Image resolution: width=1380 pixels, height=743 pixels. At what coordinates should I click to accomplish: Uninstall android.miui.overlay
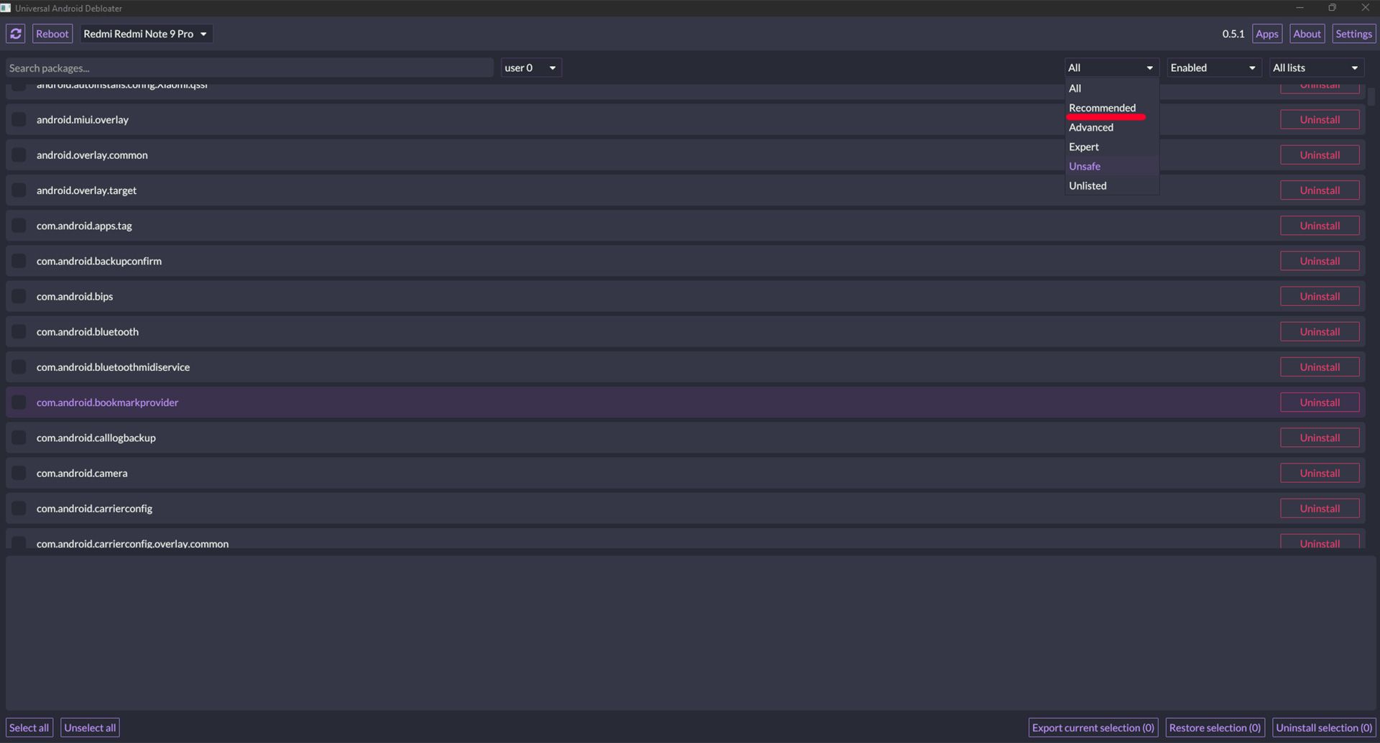1320,119
